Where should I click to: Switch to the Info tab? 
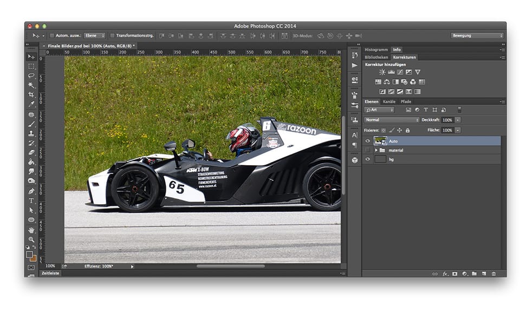point(397,49)
